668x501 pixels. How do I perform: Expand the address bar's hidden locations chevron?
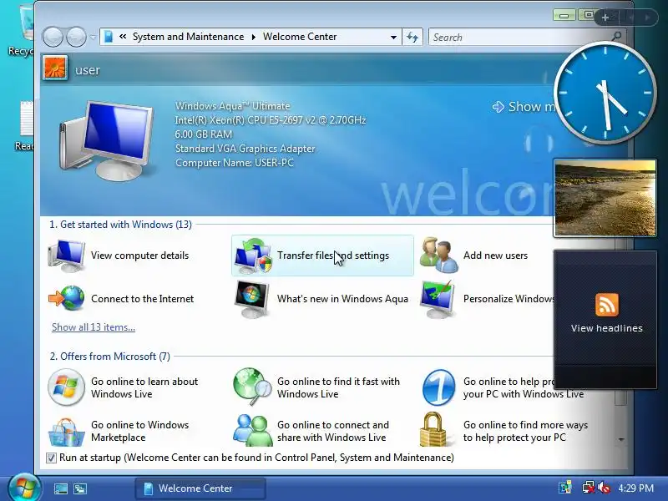point(123,37)
